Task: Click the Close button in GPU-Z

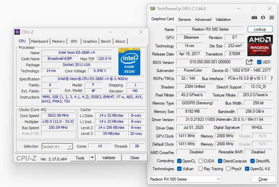Action: click(263, 179)
